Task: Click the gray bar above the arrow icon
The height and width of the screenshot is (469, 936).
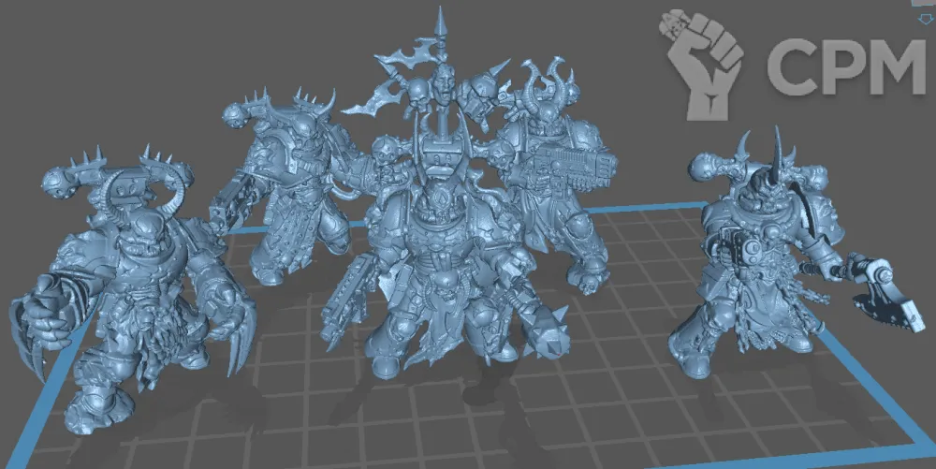Action: 922,4
